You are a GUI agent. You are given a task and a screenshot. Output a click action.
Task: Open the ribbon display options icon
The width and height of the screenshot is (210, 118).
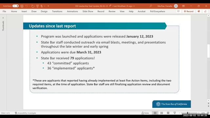(x=183, y=6)
